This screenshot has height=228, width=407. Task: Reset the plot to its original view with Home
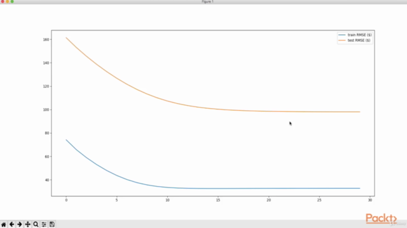[x=4, y=224]
